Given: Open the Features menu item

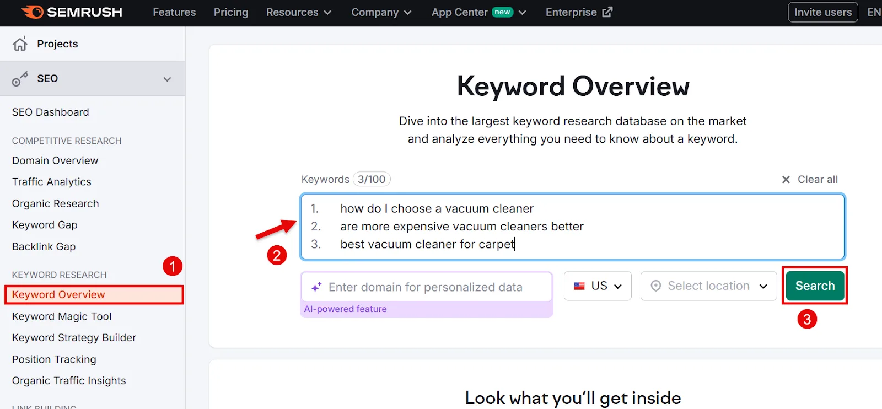Looking at the screenshot, I should click(x=174, y=12).
